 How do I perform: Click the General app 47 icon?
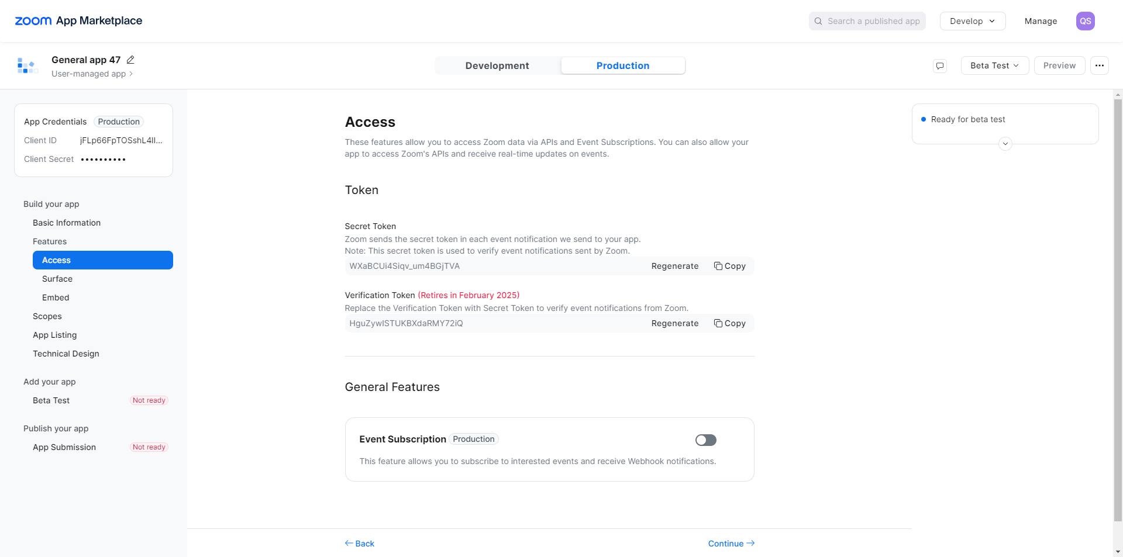27,65
